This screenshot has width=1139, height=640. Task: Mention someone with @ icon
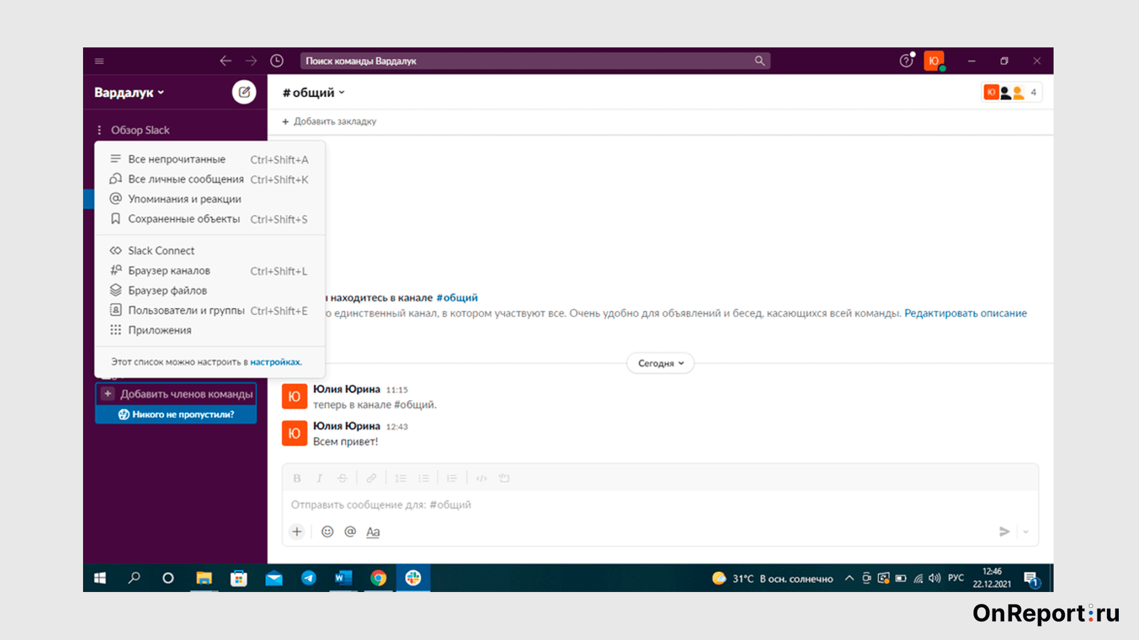pos(351,532)
